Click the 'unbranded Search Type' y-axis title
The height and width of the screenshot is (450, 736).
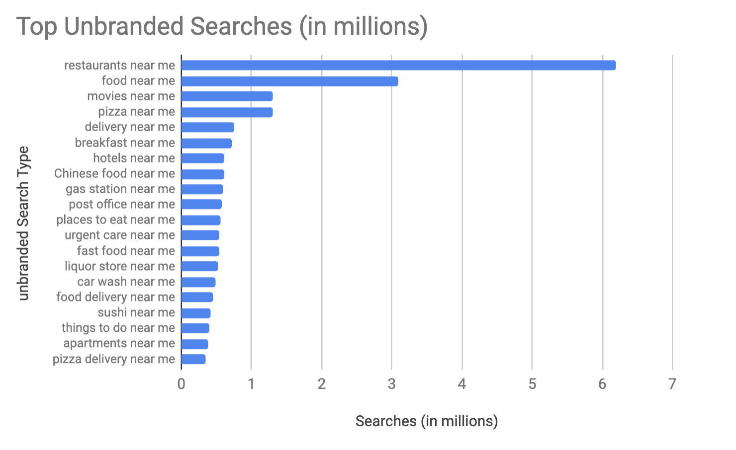(x=23, y=223)
